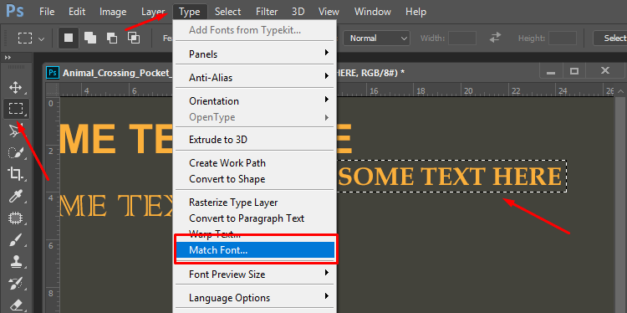Expand the OpenType submenu
The height and width of the screenshot is (313, 627).
pos(255,117)
